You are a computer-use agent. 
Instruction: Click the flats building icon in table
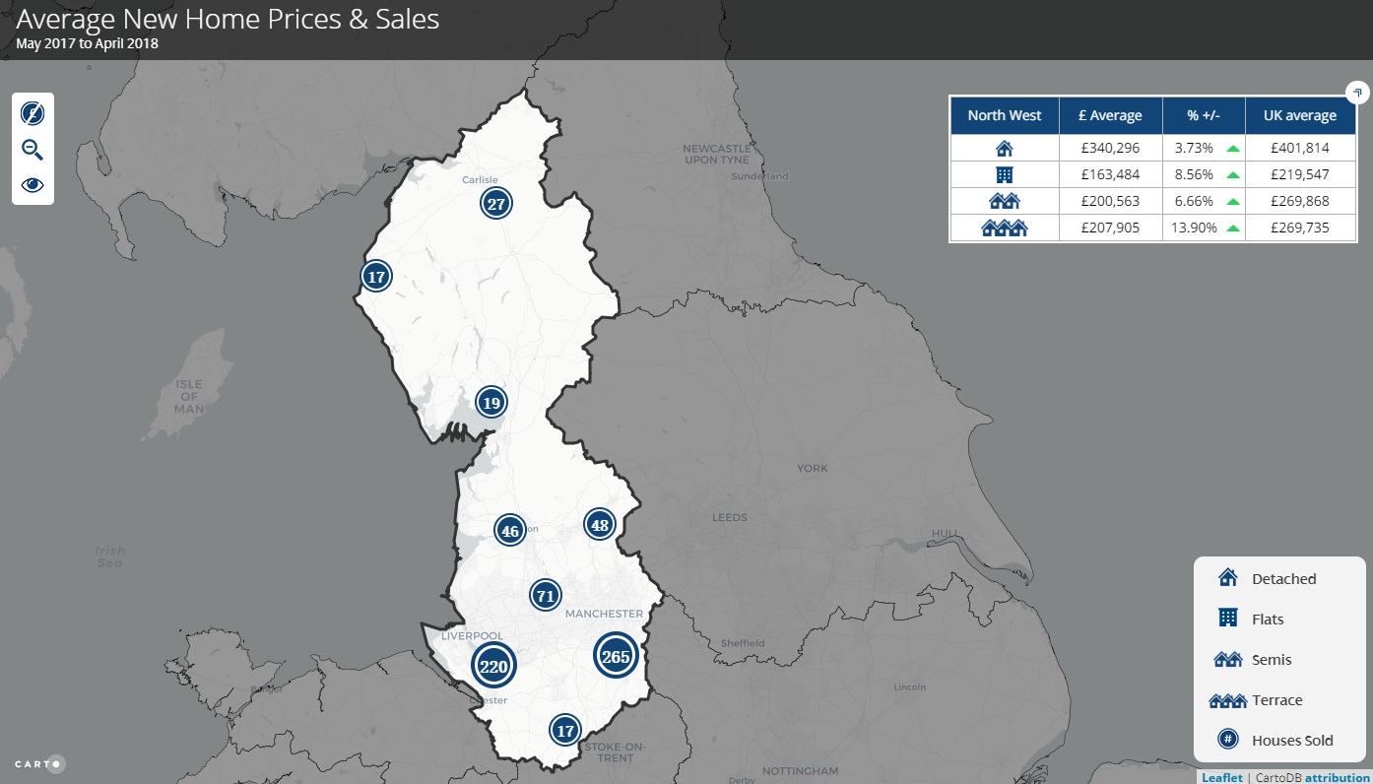click(1004, 175)
